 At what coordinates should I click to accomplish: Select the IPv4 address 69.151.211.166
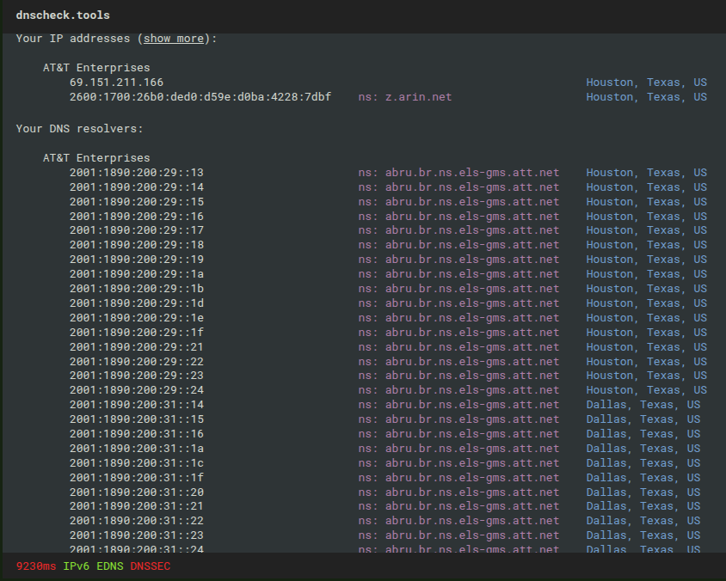[116, 83]
